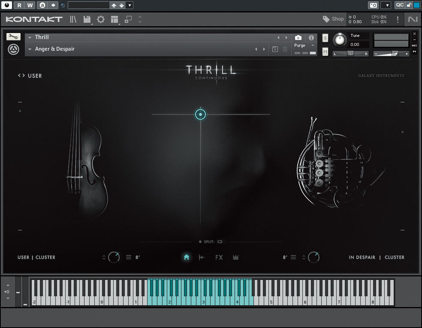Toggle the host W write automation button
422x328 pixels.
30,5
